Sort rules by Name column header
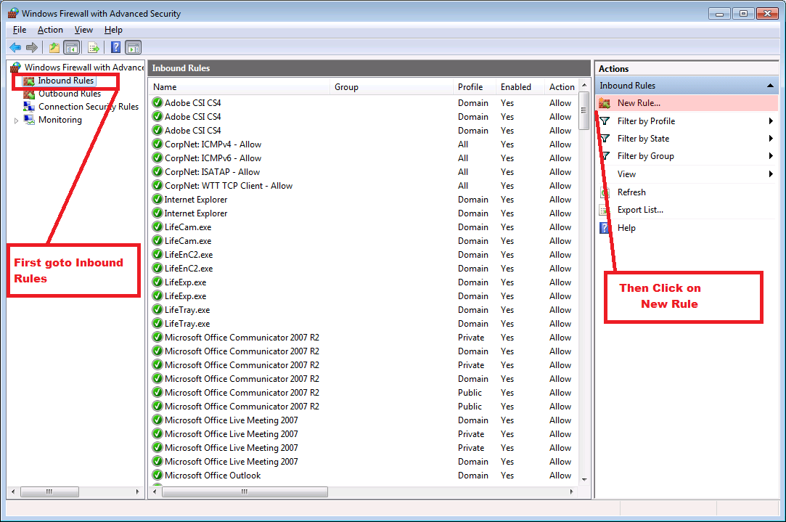The width and height of the screenshot is (786, 522). click(x=240, y=86)
